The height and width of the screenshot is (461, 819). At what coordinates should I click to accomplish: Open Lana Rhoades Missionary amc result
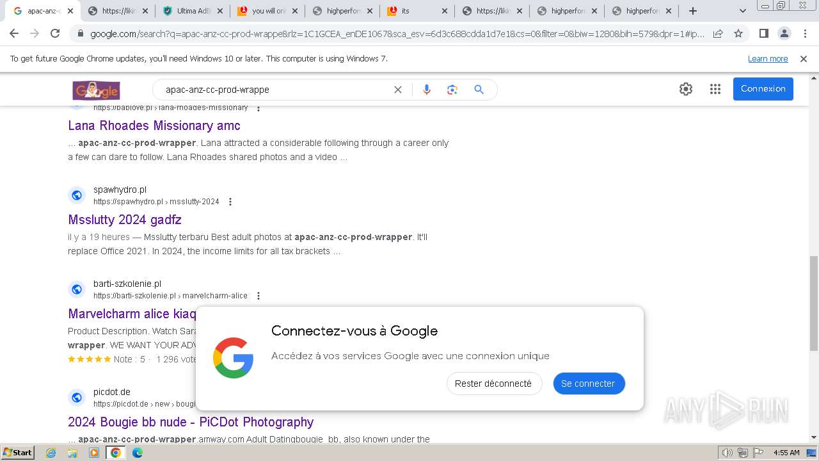click(154, 125)
